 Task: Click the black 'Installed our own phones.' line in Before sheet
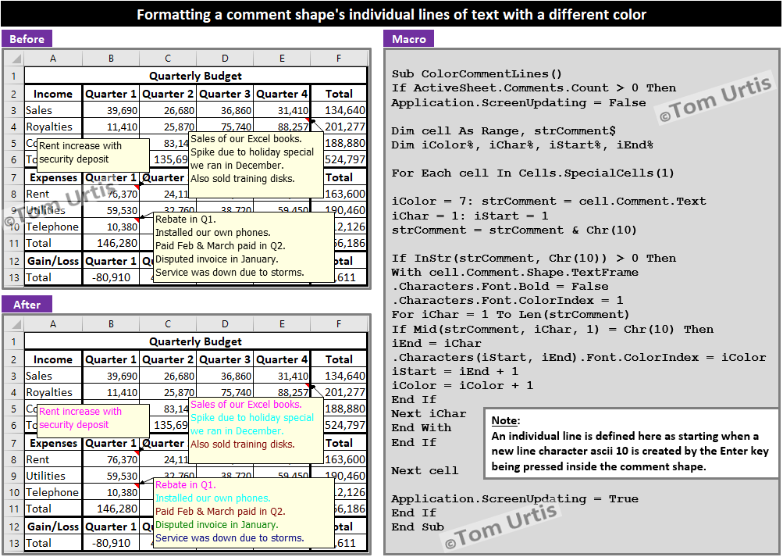[212, 233]
